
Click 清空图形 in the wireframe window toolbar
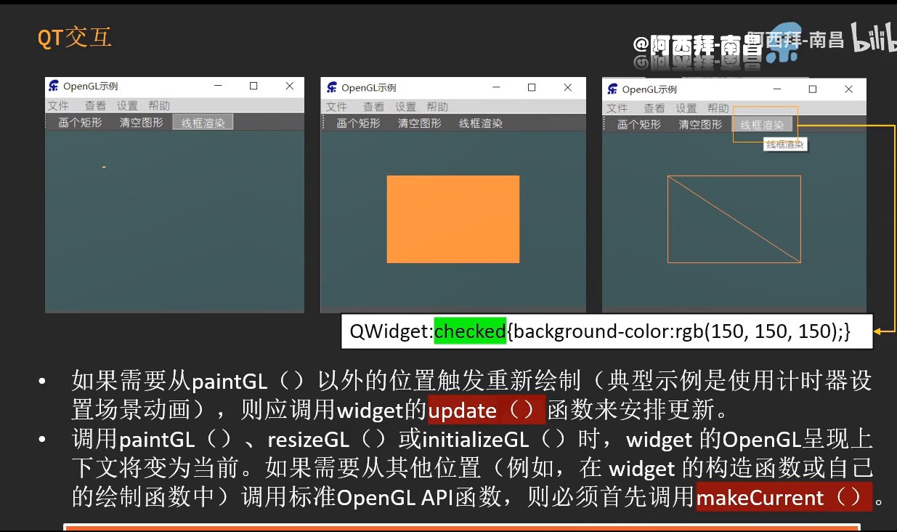[701, 124]
